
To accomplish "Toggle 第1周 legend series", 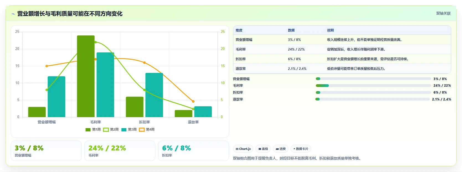I will click(x=93, y=129).
